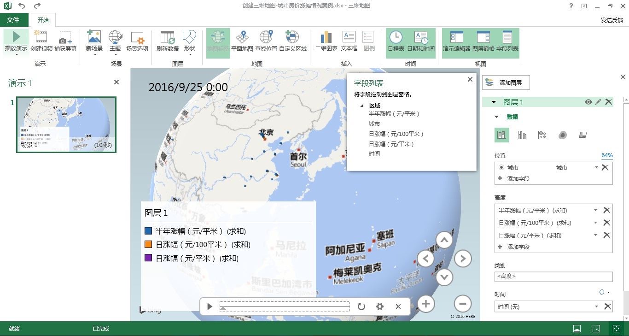629x336 pixels.
Task: Toggle 图层窗格 layer pane
Action: 483,43
